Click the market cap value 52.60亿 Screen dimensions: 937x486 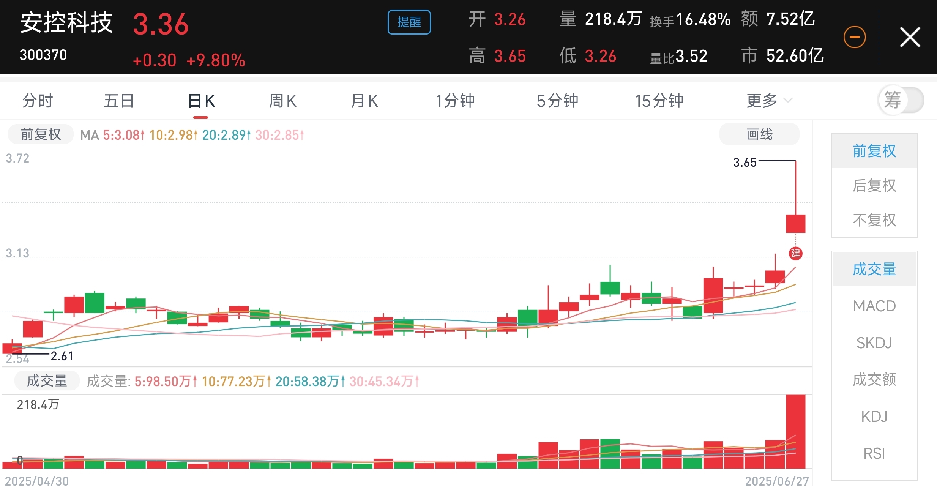[795, 56]
